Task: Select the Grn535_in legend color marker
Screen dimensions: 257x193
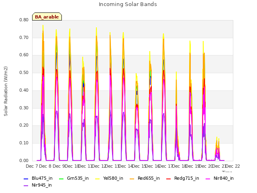Action: tap(61, 179)
